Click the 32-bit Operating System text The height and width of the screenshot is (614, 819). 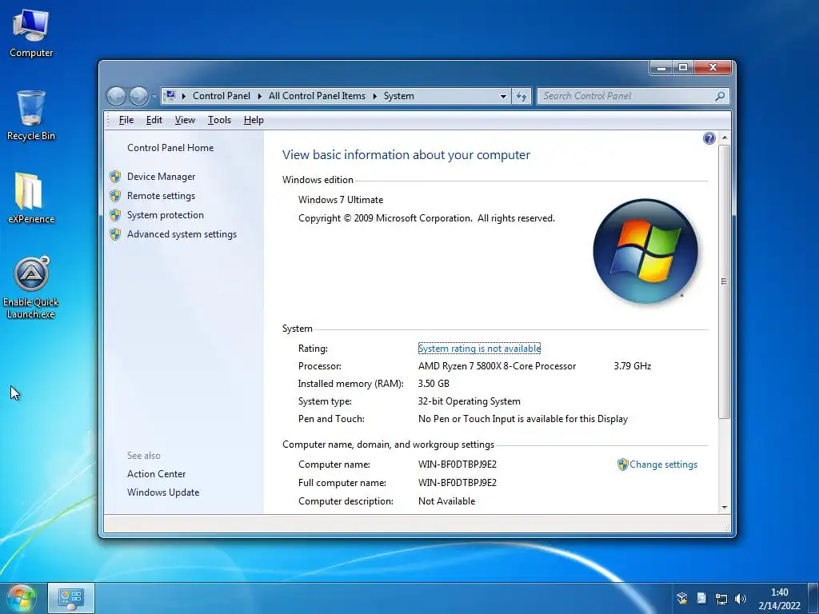coord(469,401)
